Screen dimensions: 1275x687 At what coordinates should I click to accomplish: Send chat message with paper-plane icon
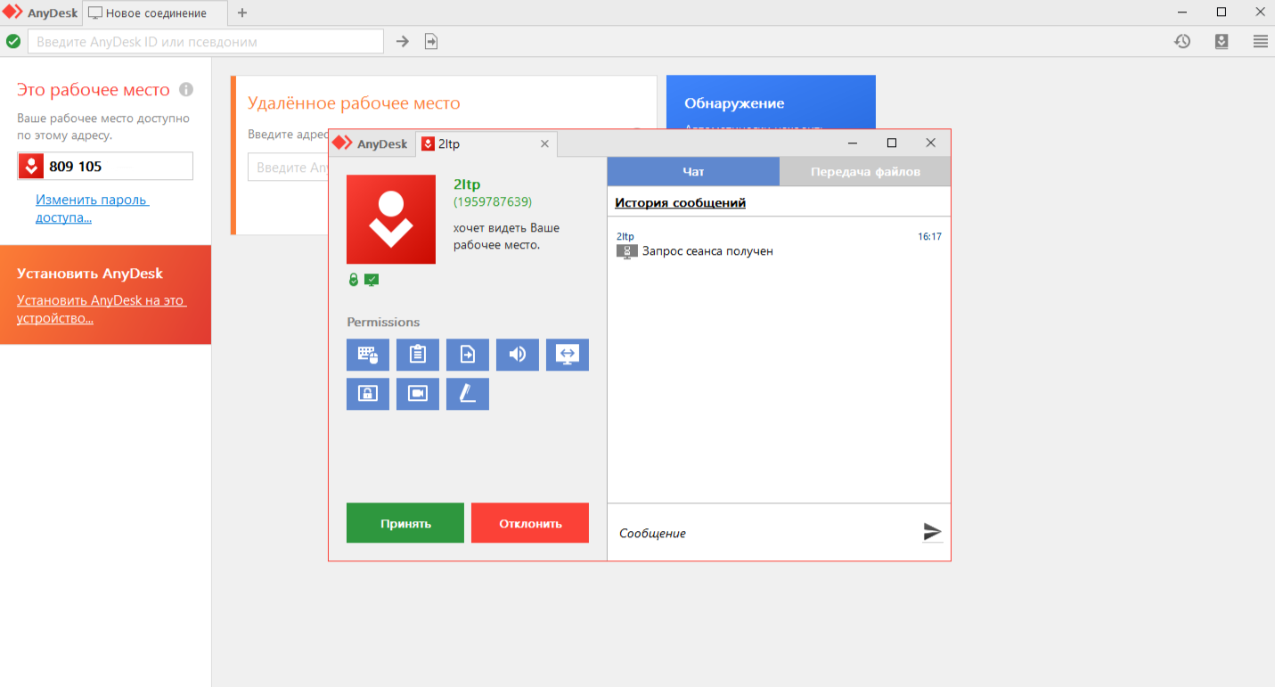(x=932, y=532)
